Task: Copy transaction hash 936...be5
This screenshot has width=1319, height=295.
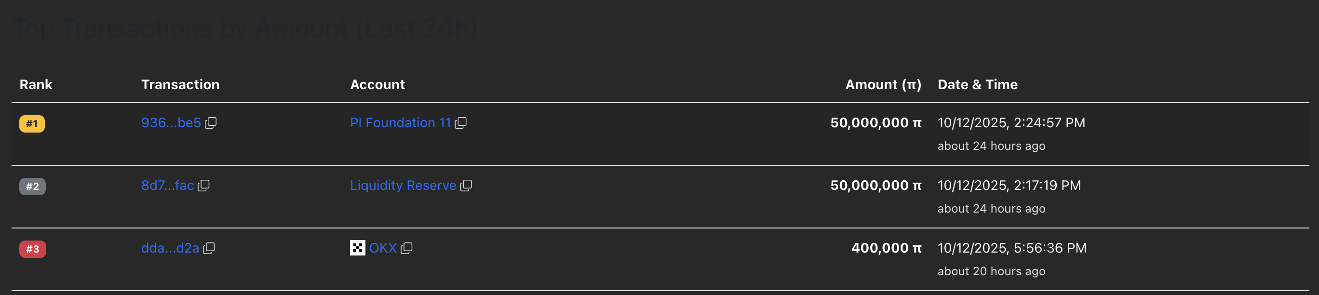Action: pos(211,123)
